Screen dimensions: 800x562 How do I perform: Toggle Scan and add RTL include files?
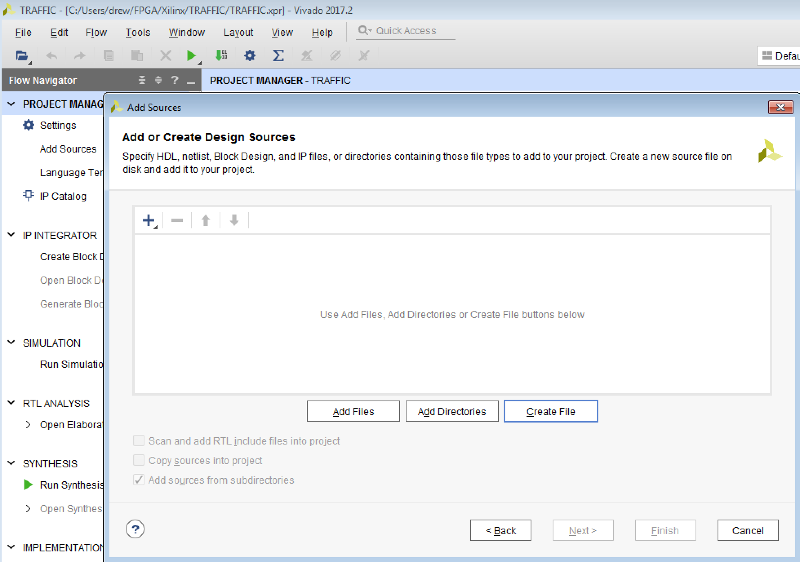tap(139, 440)
